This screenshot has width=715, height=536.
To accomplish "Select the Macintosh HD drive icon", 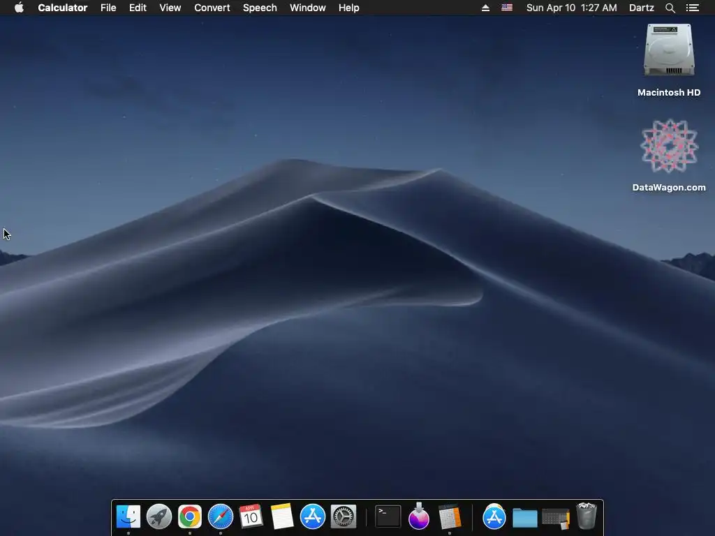I will (x=669, y=50).
